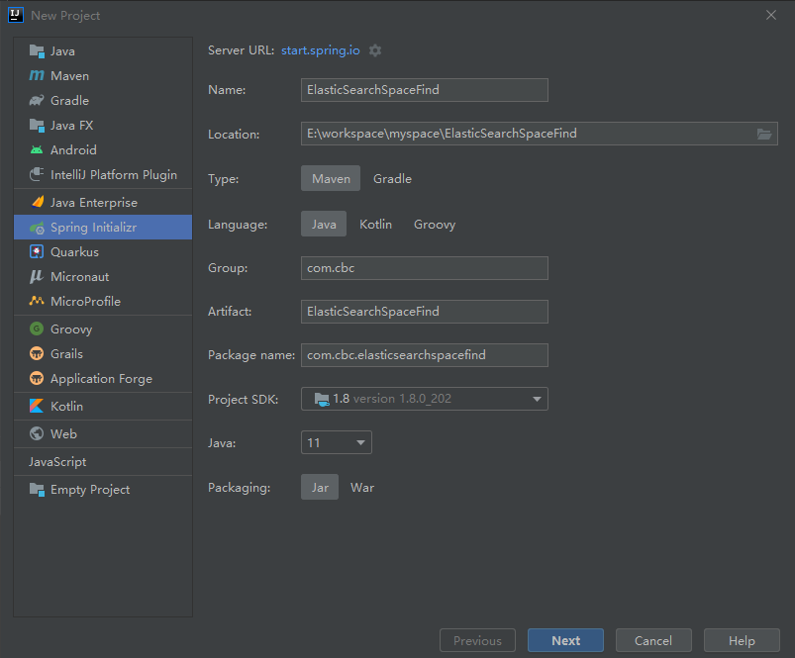Click the IntelliJ Platform Plugin icon
Image resolution: width=795 pixels, height=658 pixels.
37,175
